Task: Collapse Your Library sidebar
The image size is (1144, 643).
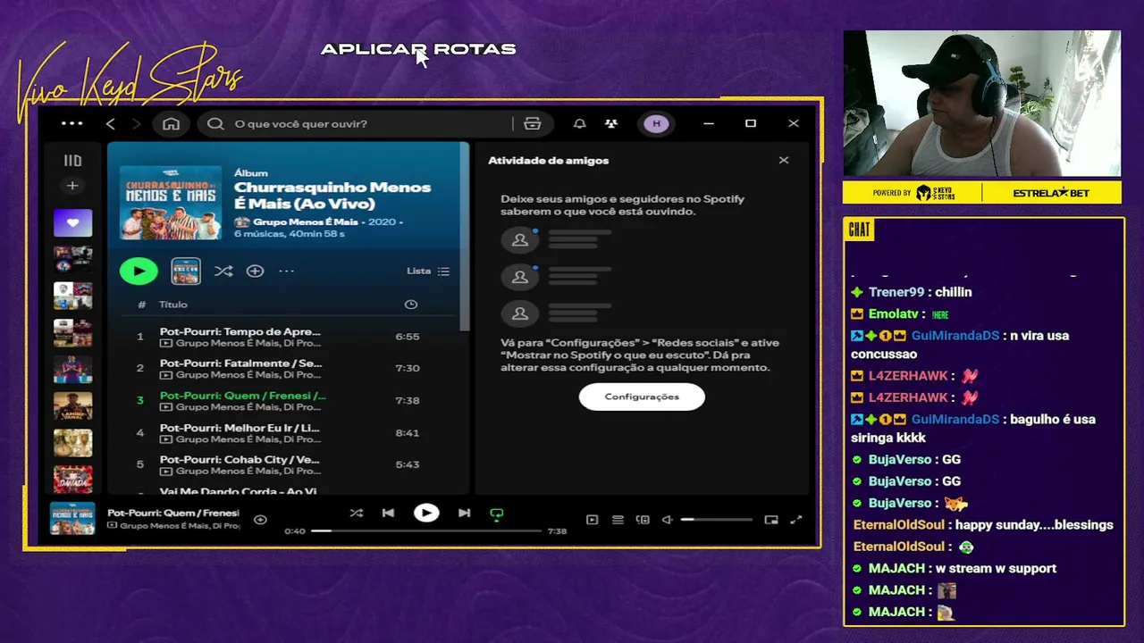Action: (x=72, y=161)
